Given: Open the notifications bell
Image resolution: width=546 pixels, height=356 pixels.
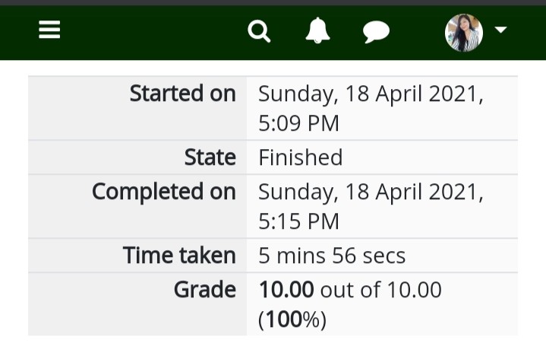Looking at the screenshot, I should click(317, 30).
